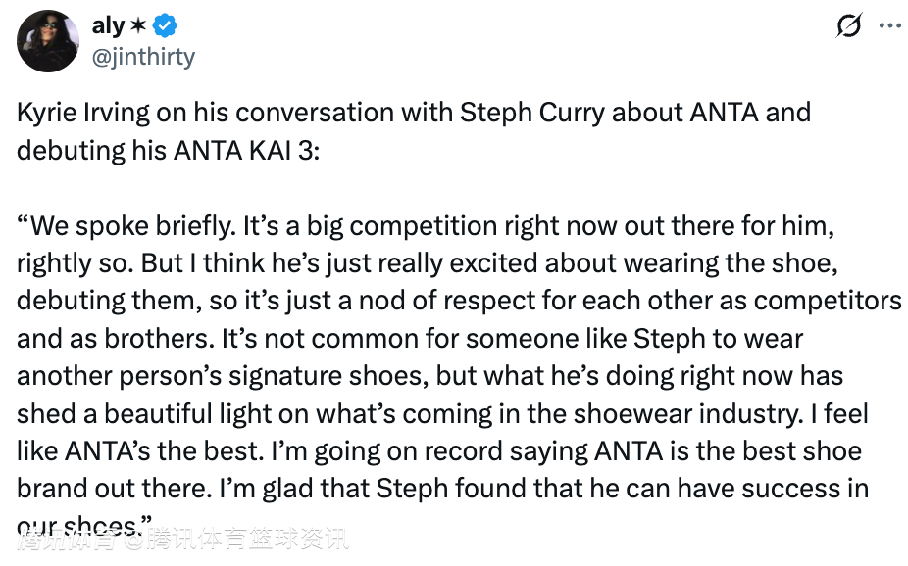Open profile via display name aly
This screenshot has width=908, height=566.
tap(108, 26)
